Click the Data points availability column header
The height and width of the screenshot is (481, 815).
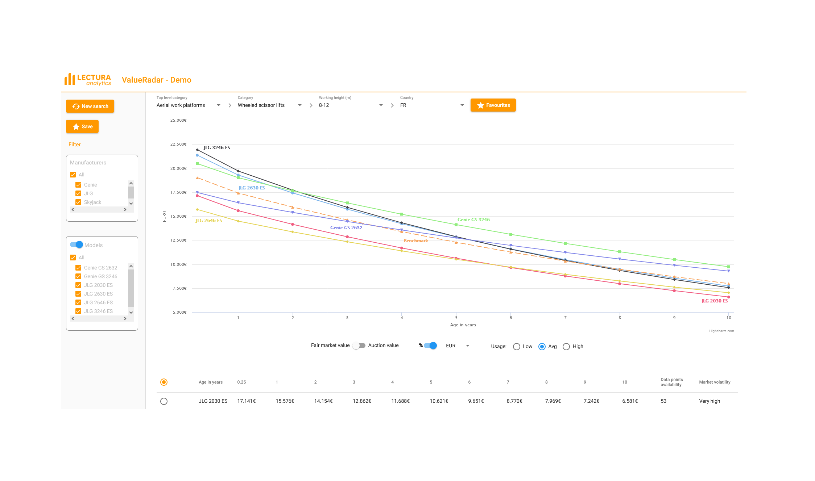[672, 382]
